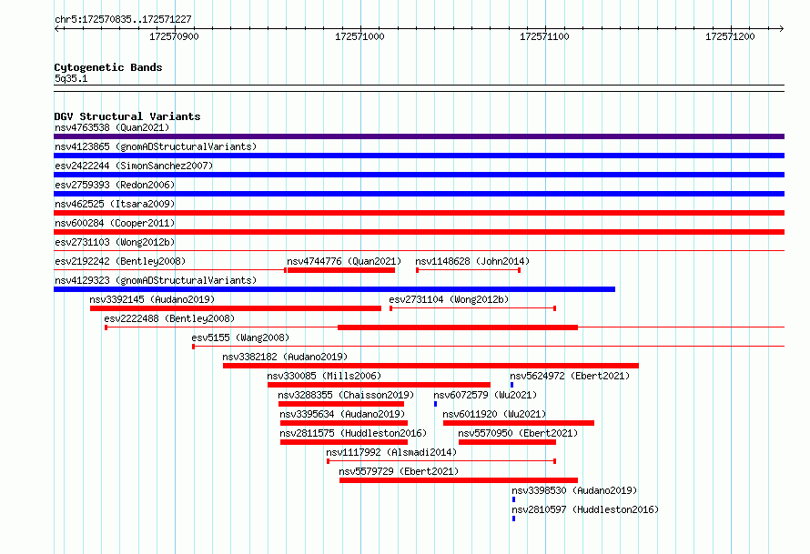Click ruler position 172571200

coord(731,36)
